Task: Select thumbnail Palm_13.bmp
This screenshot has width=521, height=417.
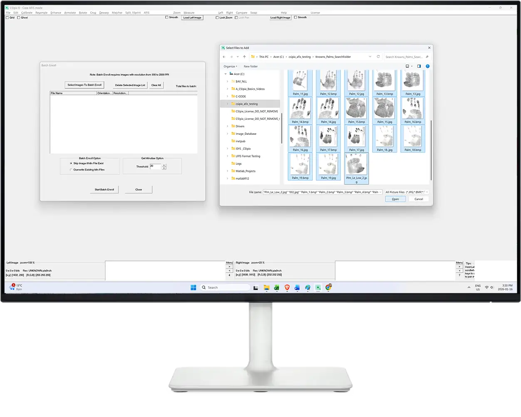Action: coord(385,83)
